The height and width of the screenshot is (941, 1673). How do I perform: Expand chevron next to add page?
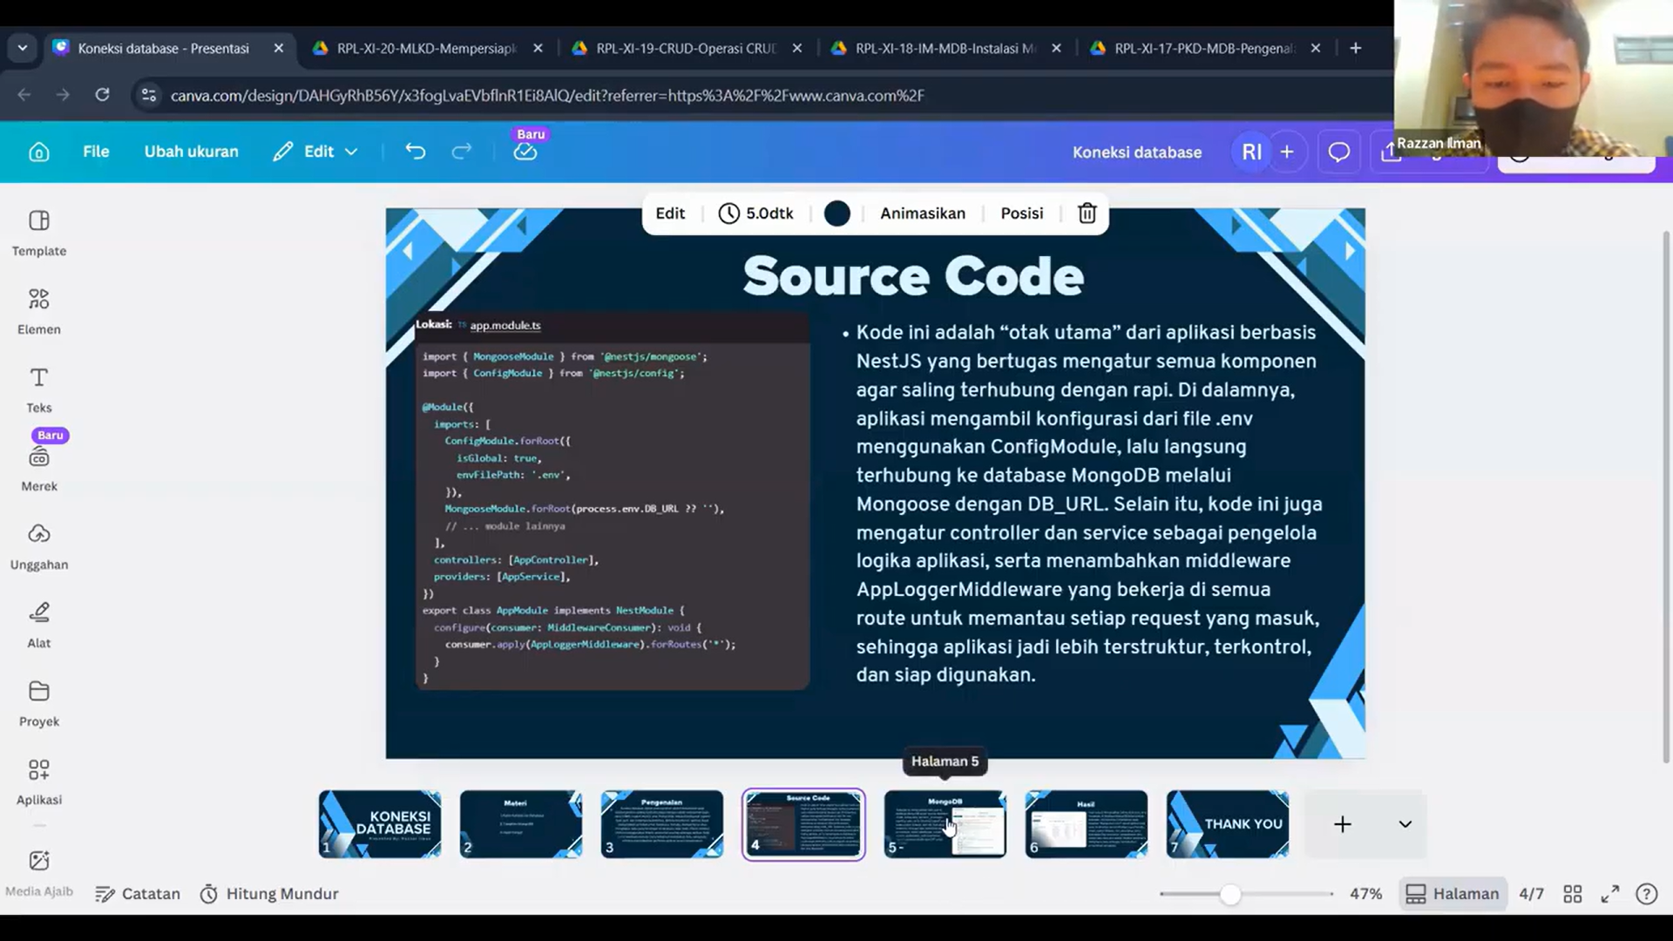[1405, 824]
